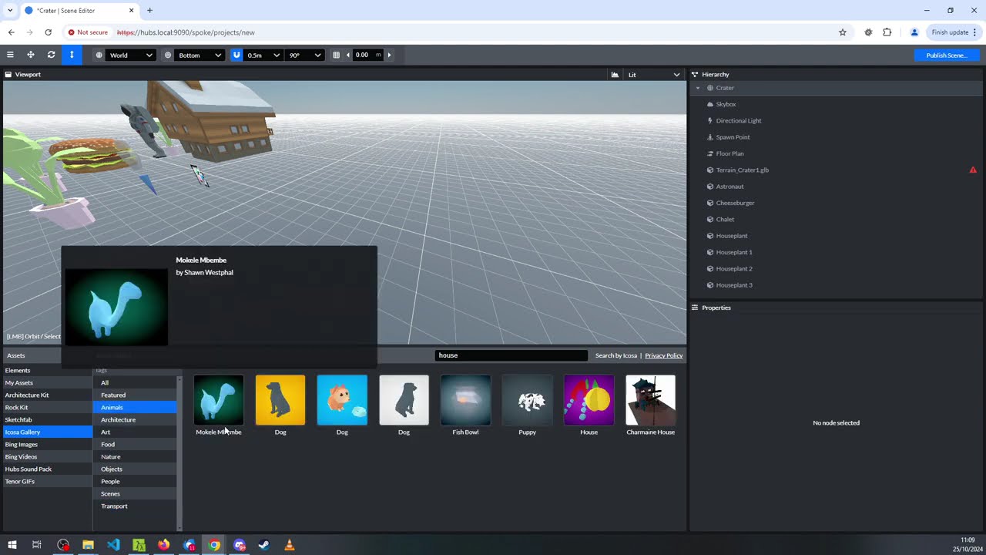Select the Rotate tool
986x555 pixels.
tap(51, 55)
